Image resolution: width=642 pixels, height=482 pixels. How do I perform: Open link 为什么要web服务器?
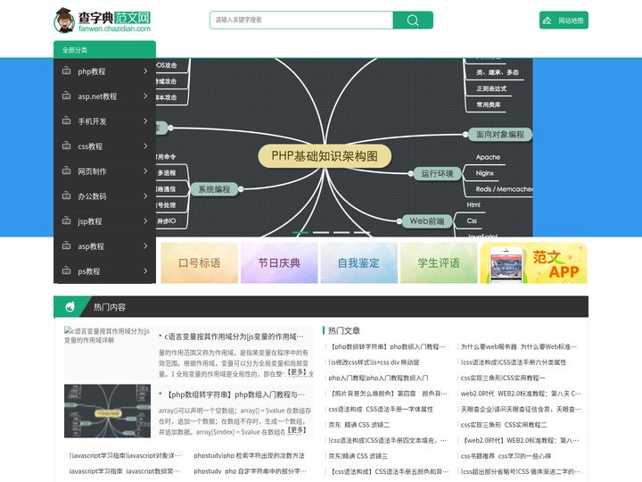[519, 346]
